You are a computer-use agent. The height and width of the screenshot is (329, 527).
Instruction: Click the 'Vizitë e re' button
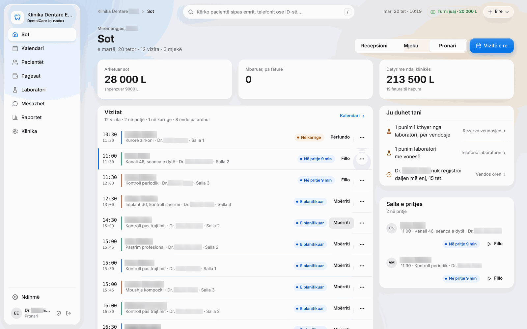(491, 46)
